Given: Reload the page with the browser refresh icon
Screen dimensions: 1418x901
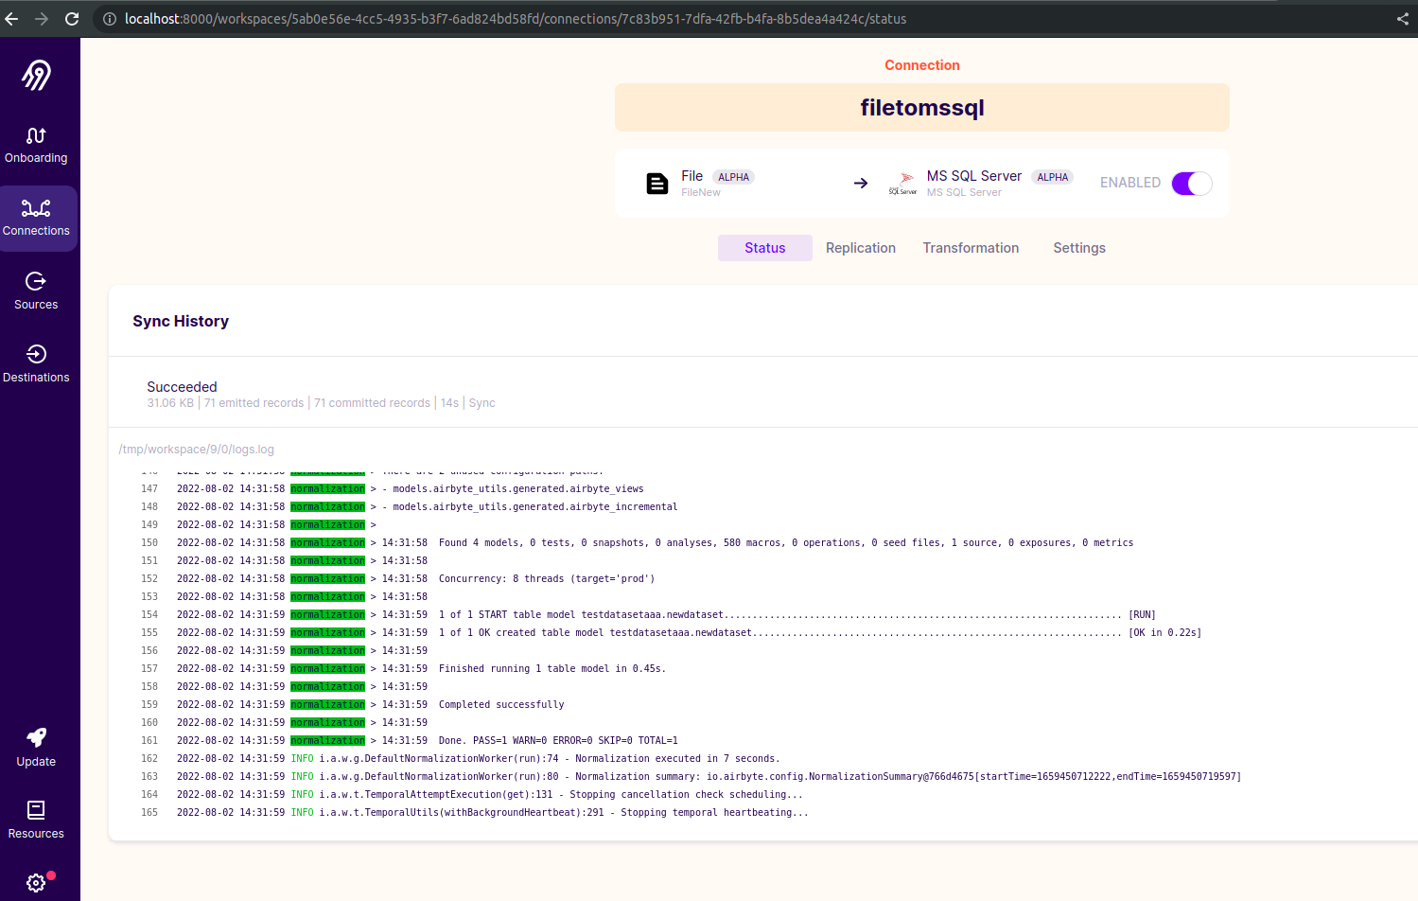Looking at the screenshot, I should [72, 19].
